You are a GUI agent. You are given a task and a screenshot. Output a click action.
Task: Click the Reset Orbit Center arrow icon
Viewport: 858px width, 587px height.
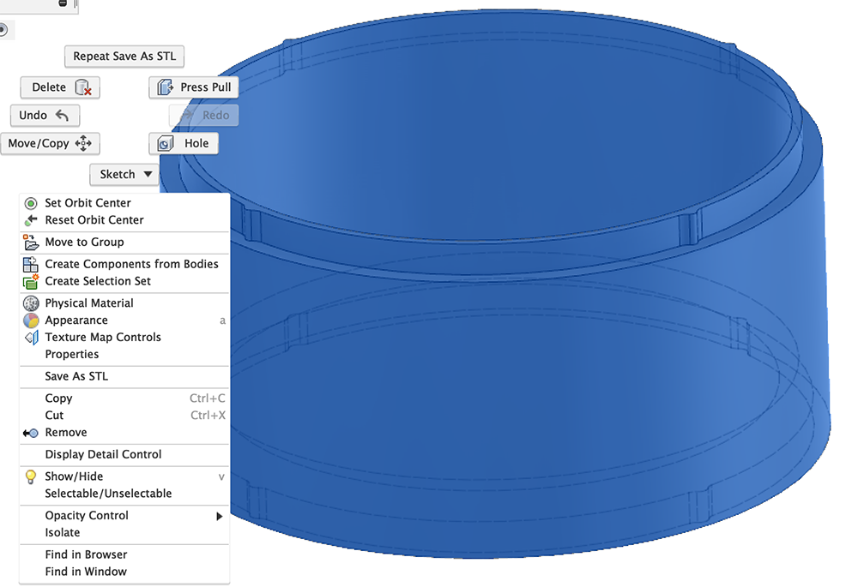[x=31, y=220]
